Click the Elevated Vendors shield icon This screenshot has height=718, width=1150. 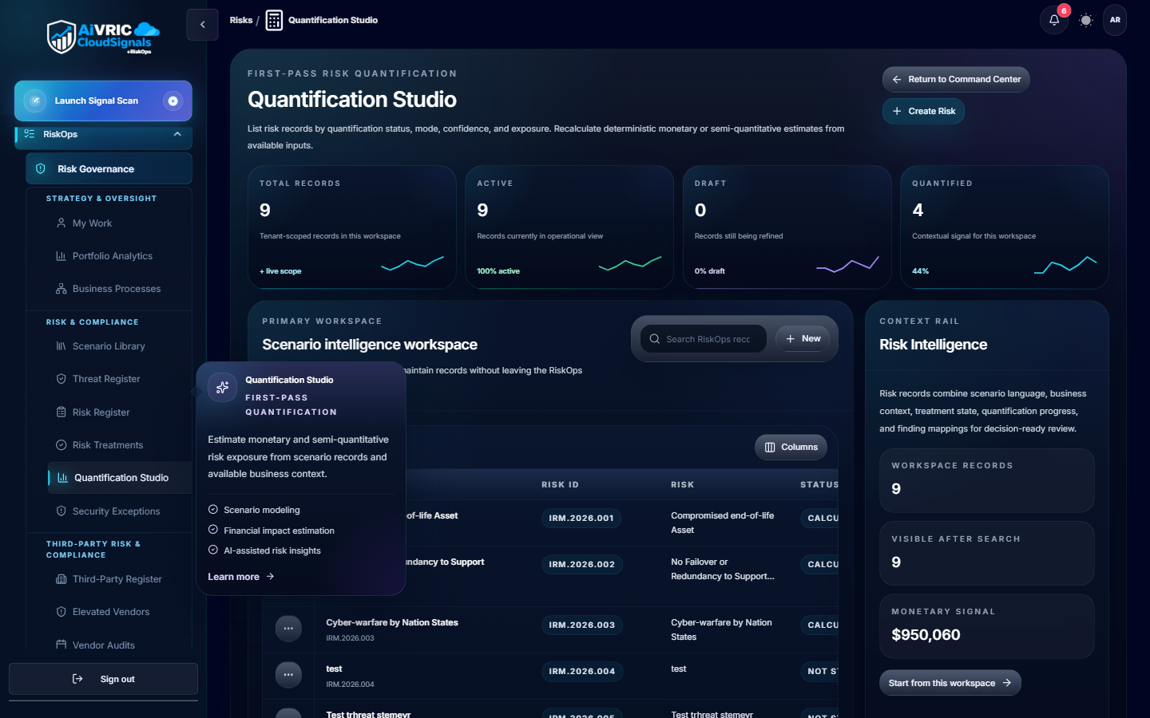click(61, 612)
